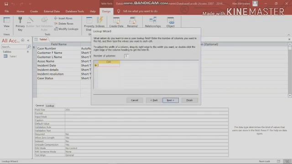Open the File menu

click(x=7, y=11)
